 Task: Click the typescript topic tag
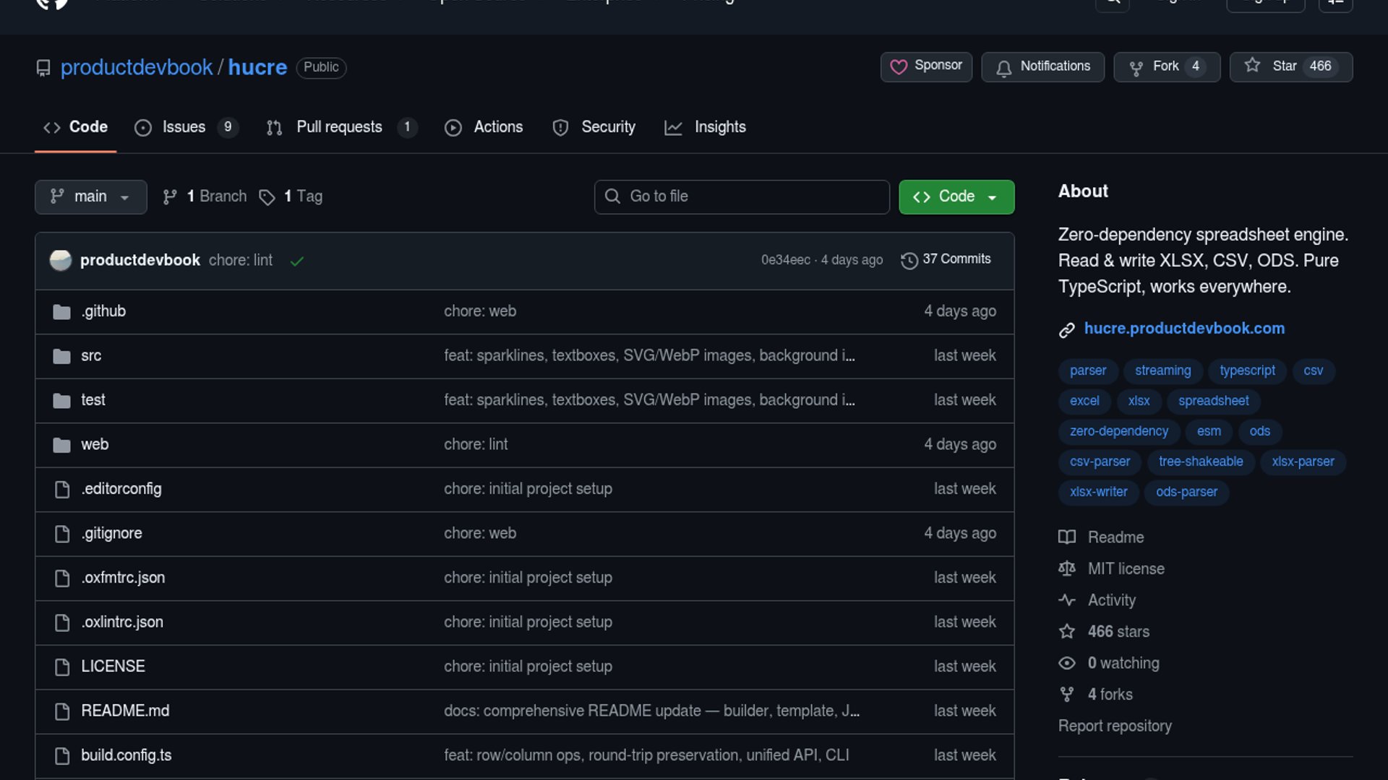click(x=1247, y=370)
